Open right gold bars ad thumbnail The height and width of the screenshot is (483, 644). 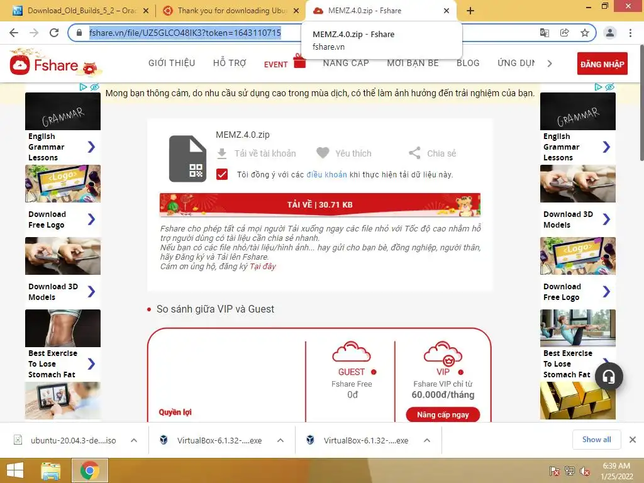coord(578,401)
